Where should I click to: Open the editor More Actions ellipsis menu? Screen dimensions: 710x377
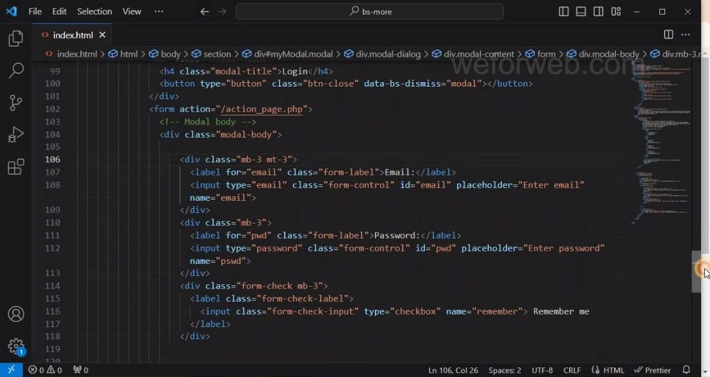point(686,35)
